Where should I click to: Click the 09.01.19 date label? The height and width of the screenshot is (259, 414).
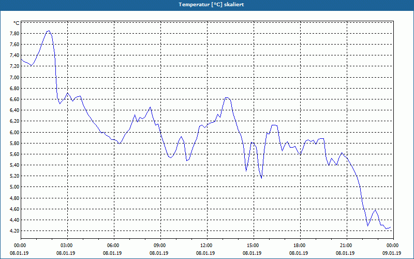392,253
